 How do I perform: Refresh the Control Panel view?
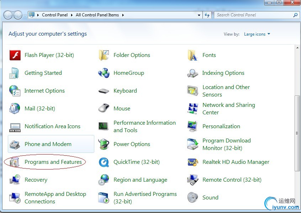coord(207,15)
